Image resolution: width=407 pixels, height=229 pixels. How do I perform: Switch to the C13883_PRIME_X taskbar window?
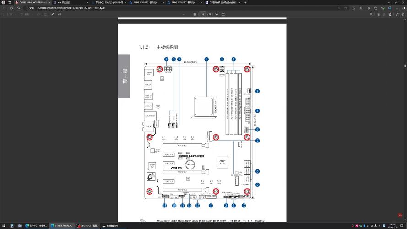[x=61, y=226]
